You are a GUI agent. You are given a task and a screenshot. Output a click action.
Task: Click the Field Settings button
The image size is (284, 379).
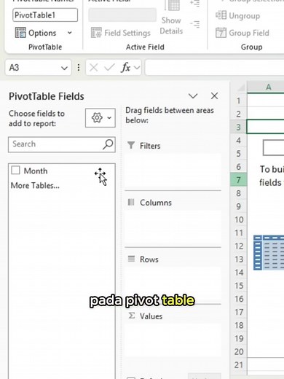coord(121,33)
